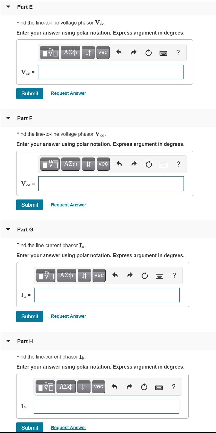Click the vec notation icon in Part G
The width and height of the screenshot is (216, 433).
click(x=99, y=275)
